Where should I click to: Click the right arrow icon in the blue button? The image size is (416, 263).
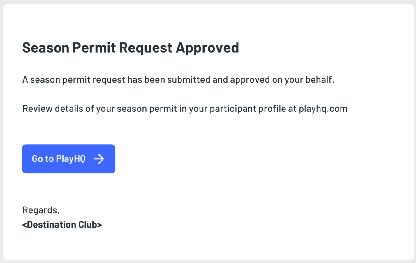coord(99,159)
